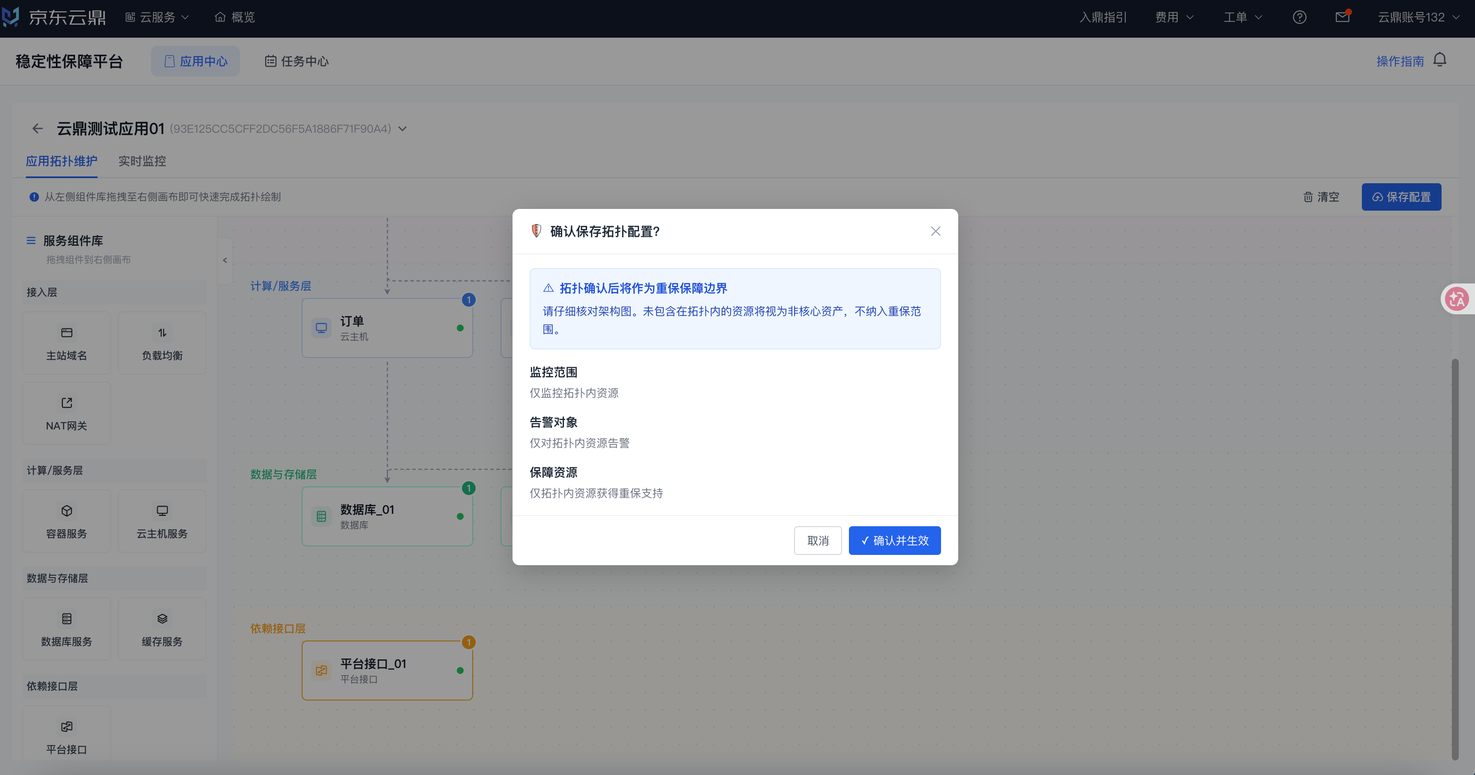The height and width of the screenshot is (775, 1475).
Task: Select the 数据库服务 component
Action: coord(66,629)
